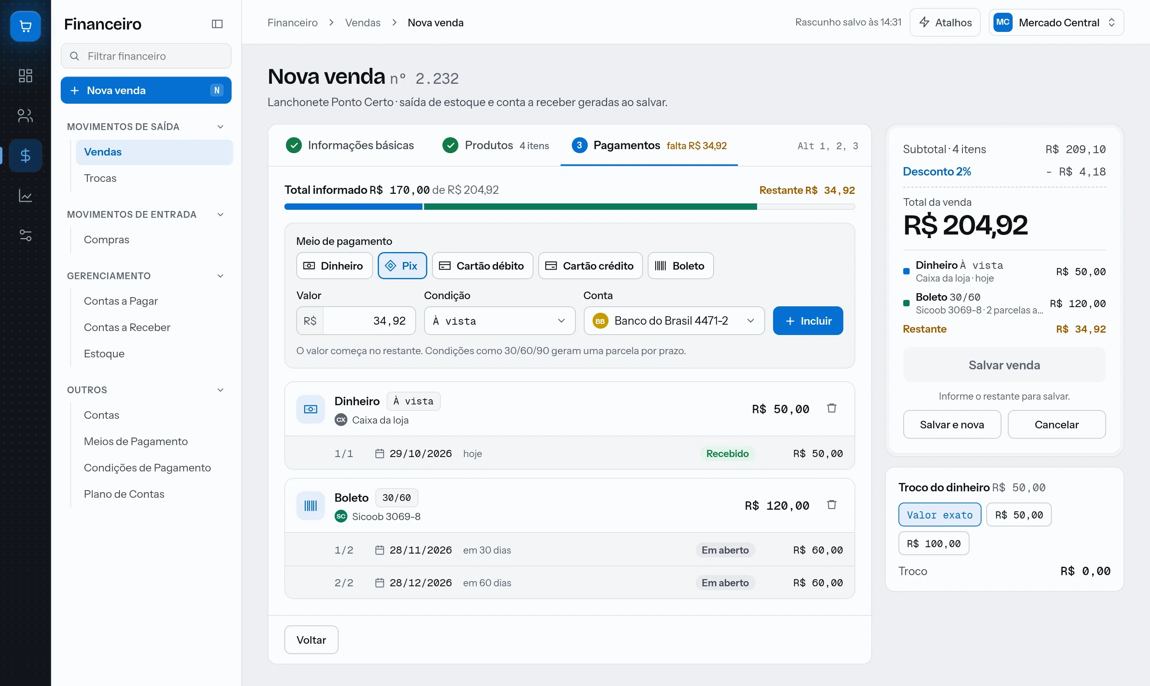Go to Informações básicas step tab
This screenshot has width=1150, height=686.
point(350,145)
